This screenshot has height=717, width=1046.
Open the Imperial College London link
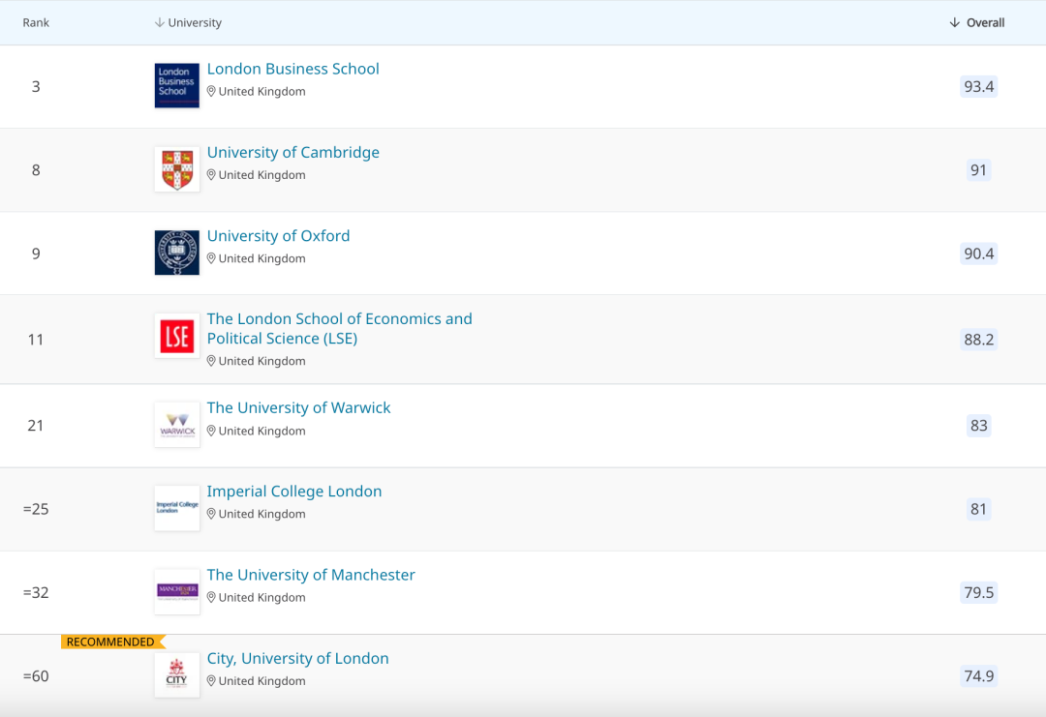[x=294, y=491]
